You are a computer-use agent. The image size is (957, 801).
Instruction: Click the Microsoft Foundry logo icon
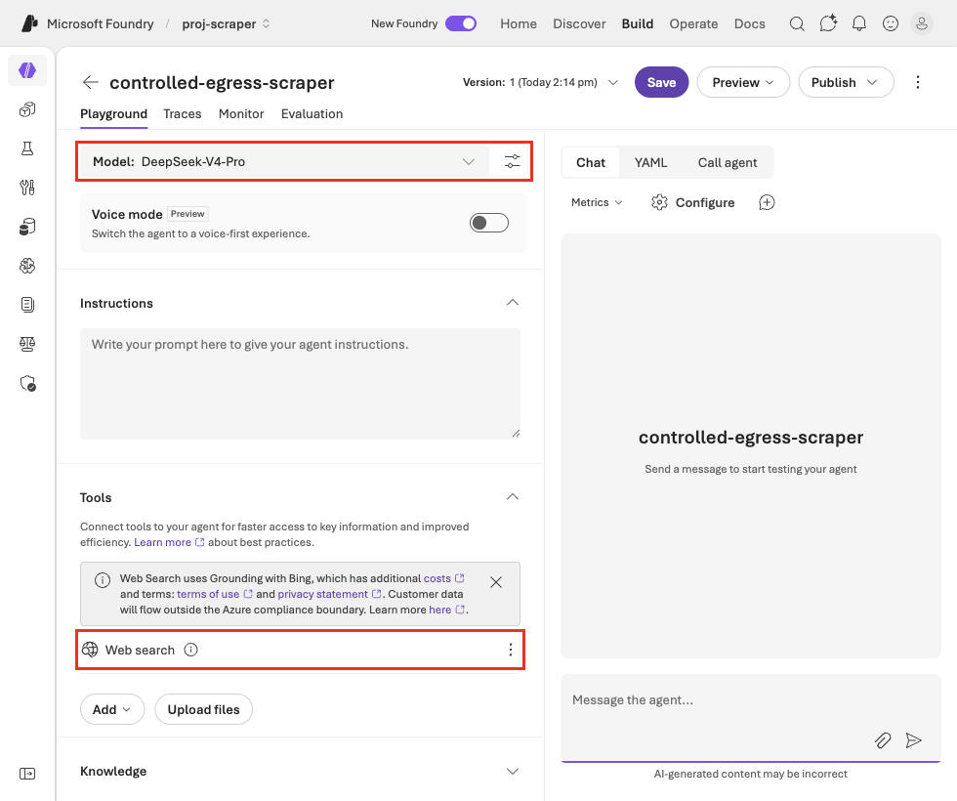(x=29, y=23)
